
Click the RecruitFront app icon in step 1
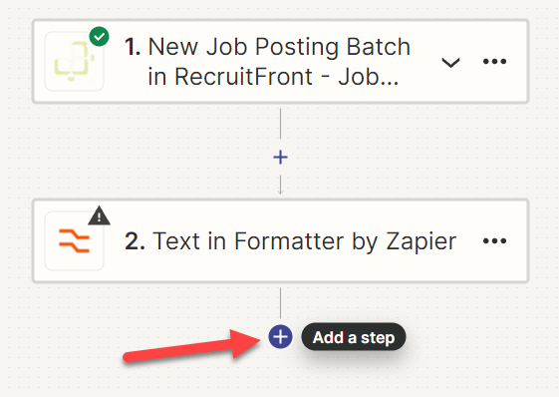pyautogui.click(x=74, y=62)
